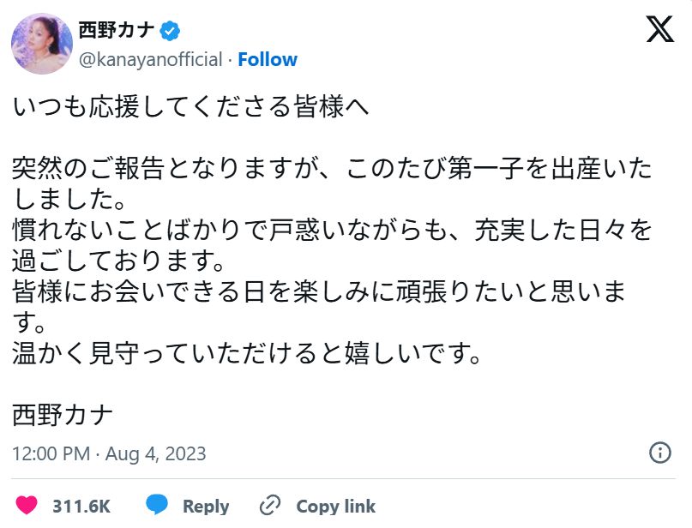Click the X logo

click(x=659, y=30)
